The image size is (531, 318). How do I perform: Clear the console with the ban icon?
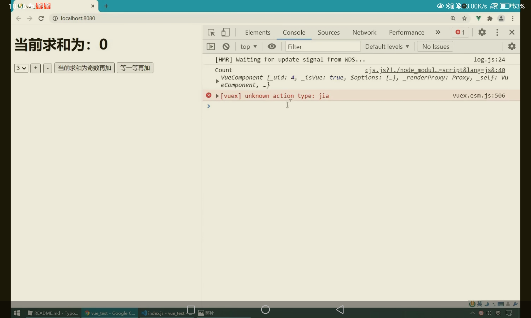(x=226, y=47)
